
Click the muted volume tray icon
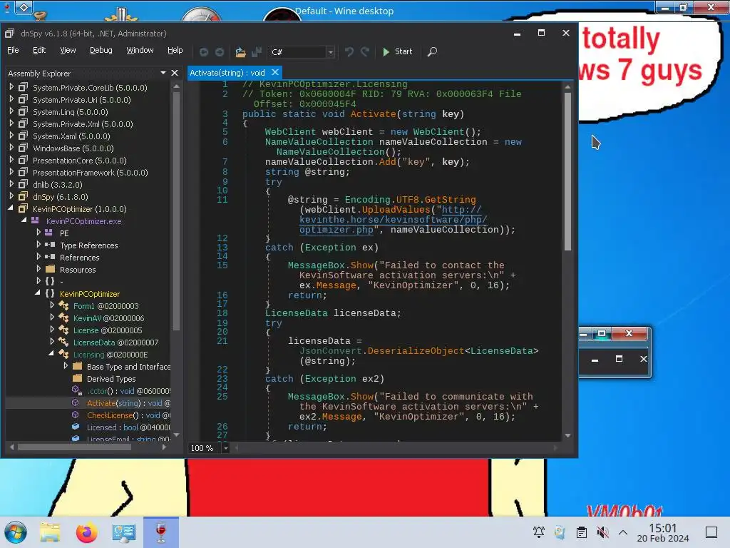point(603,532)
